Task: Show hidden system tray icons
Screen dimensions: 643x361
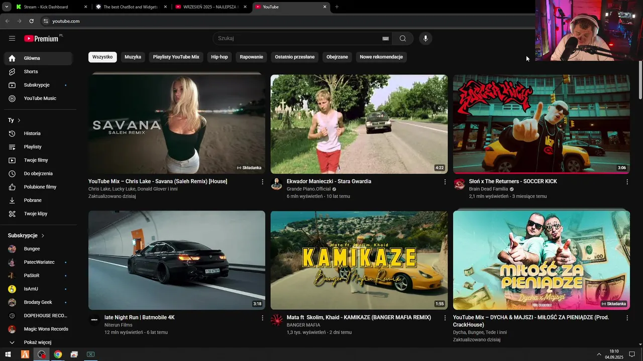Action: pos(599,354)
